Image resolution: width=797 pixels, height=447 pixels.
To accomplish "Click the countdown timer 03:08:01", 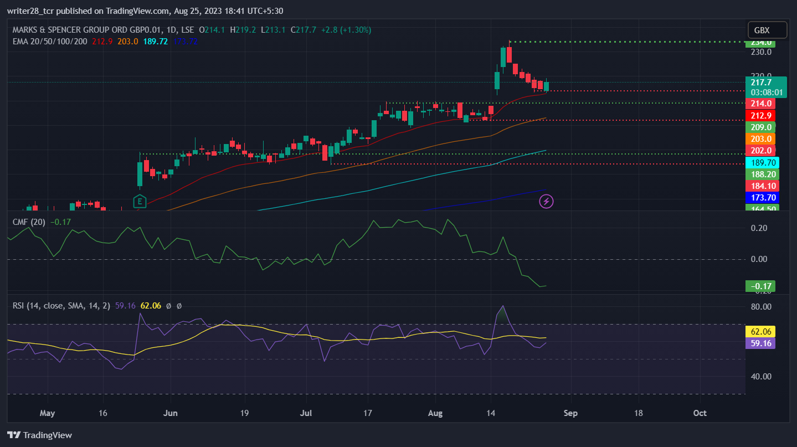I will [x=765, y=93].
